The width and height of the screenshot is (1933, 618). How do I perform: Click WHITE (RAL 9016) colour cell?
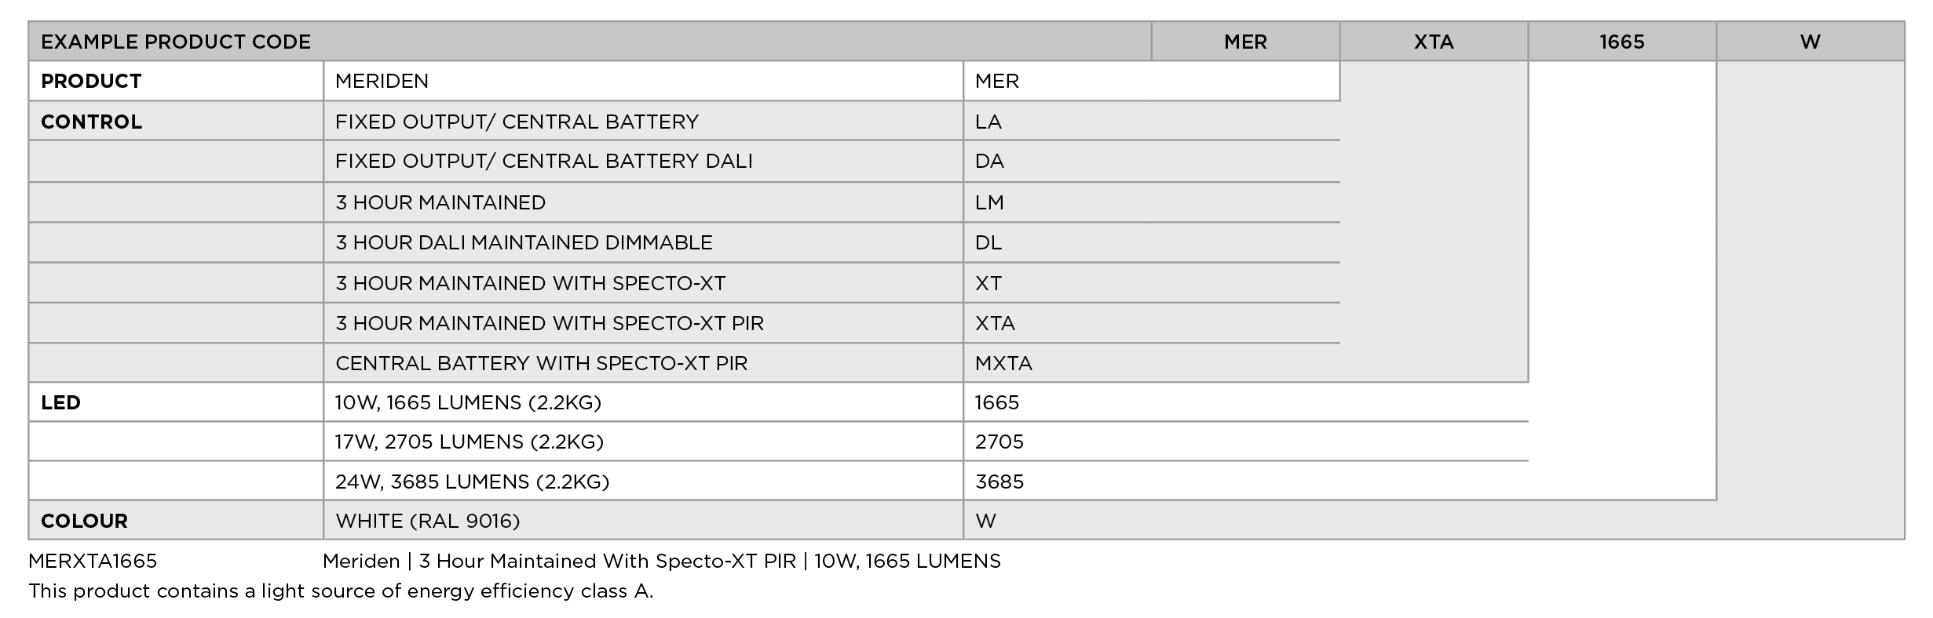pos(427,522)
